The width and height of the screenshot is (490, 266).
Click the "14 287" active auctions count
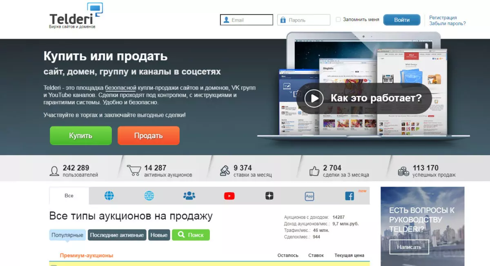(155, 168)
